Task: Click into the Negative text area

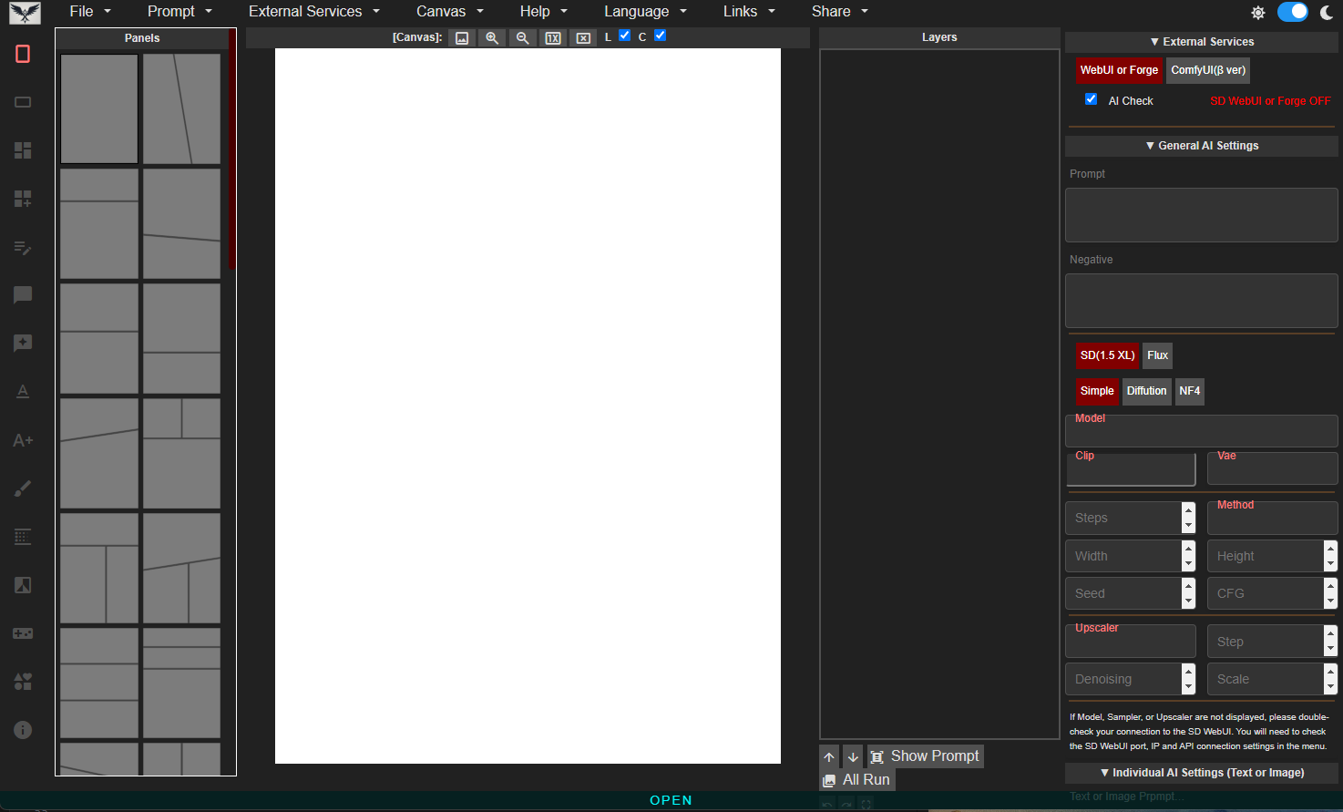Action: (1202, 301)
